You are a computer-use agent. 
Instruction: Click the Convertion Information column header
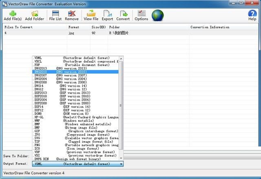[211, 27]
